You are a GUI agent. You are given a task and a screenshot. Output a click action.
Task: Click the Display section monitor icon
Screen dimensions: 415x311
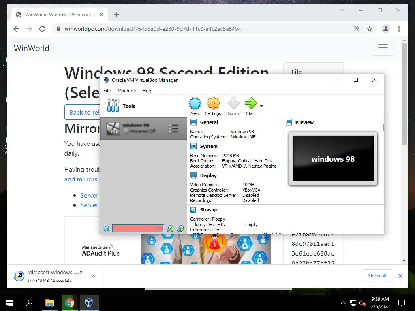tap(194, 175)
